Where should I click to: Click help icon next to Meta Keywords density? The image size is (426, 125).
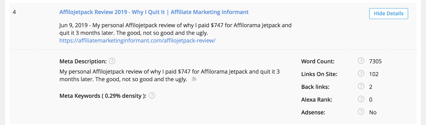pyautogui.click(x=152, y=96)
